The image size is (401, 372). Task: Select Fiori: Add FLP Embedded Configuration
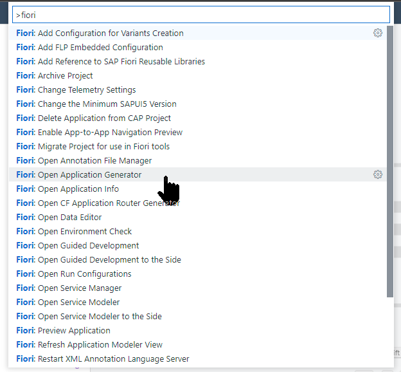point(198,48)
